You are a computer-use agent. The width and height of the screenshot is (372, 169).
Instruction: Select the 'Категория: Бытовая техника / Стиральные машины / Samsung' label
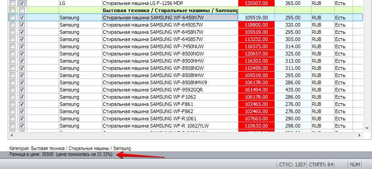[x=70, y=148]
